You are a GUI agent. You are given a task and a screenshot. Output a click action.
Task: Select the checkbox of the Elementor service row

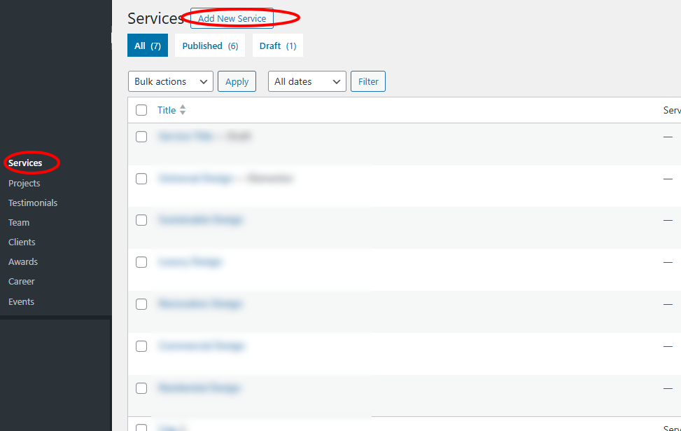tap(141, 179)
